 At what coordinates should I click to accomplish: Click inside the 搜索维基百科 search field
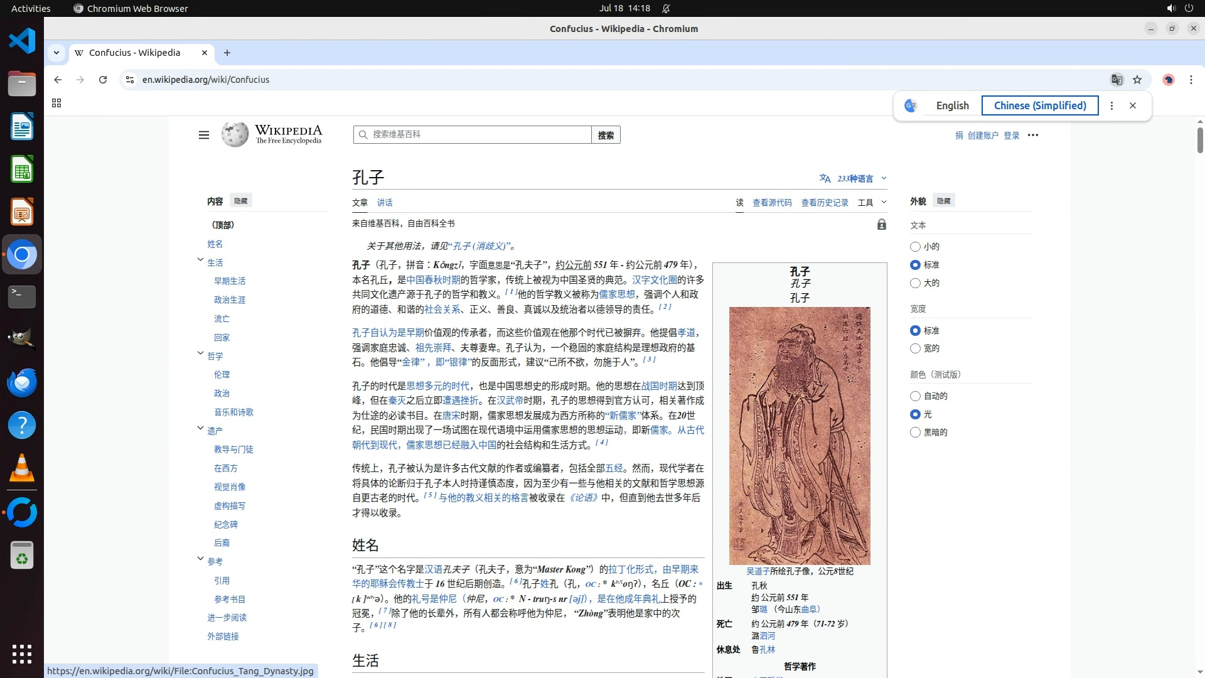coord(477,134)
